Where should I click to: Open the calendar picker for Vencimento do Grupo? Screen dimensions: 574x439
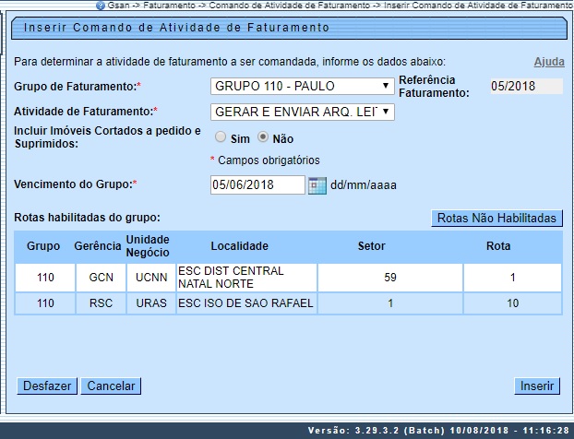317,185
